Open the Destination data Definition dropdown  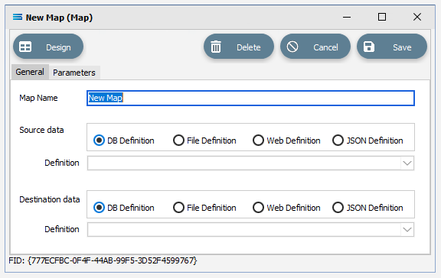point(407,230)
